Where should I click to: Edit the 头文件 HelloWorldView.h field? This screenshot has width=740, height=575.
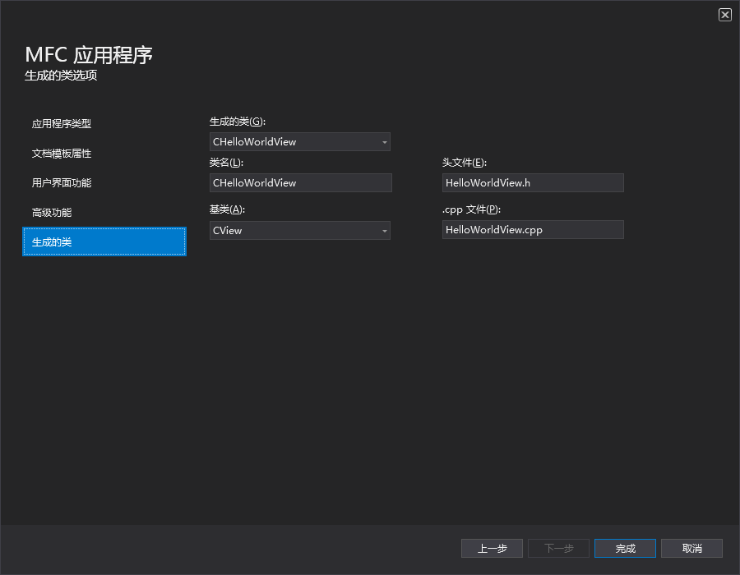tap(533, 182)
